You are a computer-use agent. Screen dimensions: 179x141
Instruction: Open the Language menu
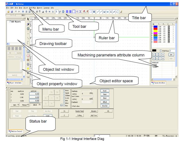47,8
